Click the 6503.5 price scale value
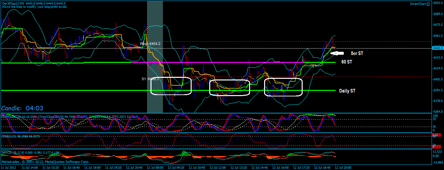This screenshot has width=444, height=170. click(x=437, y=3)
